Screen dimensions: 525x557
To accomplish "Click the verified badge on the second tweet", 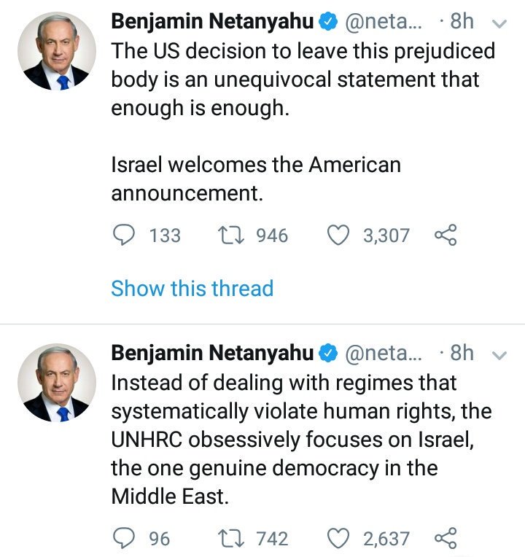I will coord(328,354).
